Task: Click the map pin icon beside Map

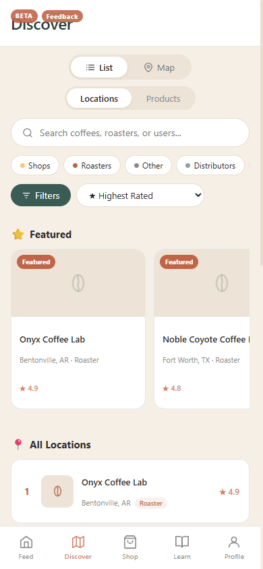Action: tap(148, 67)
